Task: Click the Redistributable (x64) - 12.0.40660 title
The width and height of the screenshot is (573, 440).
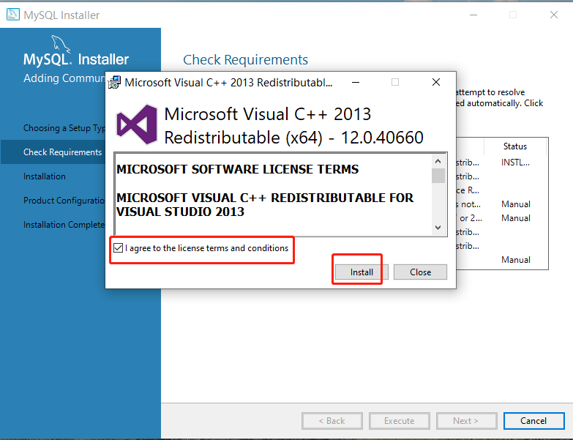Action: point(293,138)
